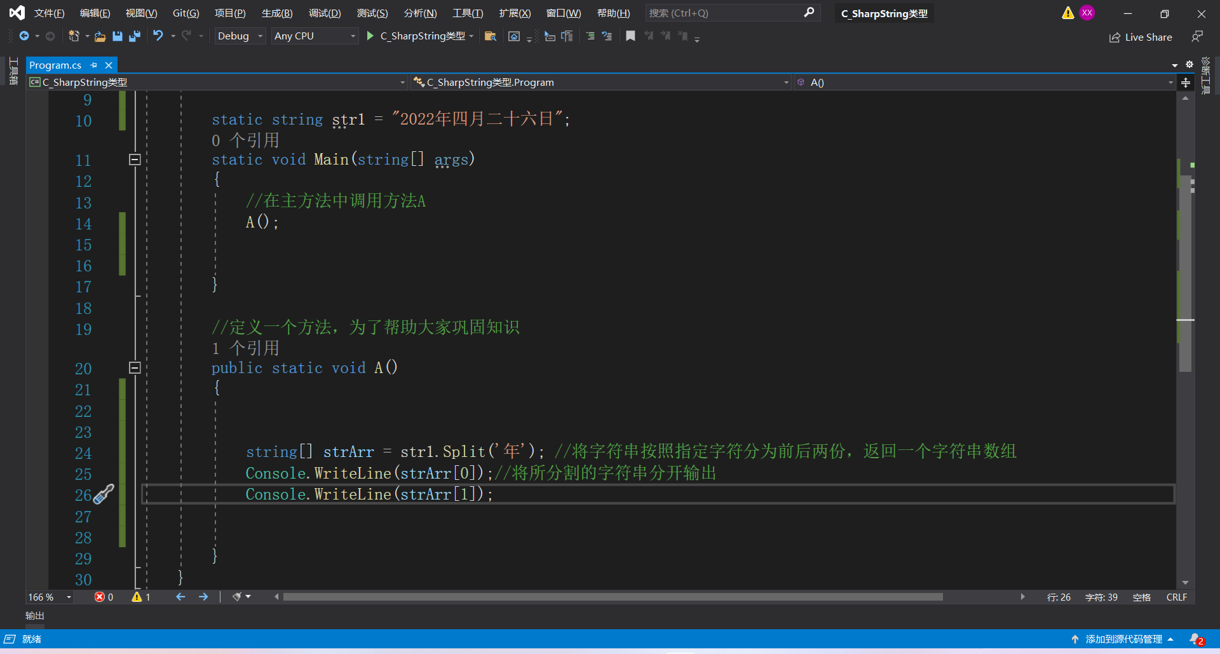Toggle pin on Program.cs tab
The image size is (1220, 654).
tap(94, 65)
